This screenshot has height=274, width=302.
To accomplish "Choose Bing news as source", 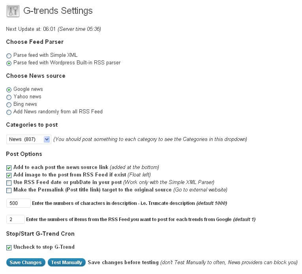I will click(x=9, y=105).
